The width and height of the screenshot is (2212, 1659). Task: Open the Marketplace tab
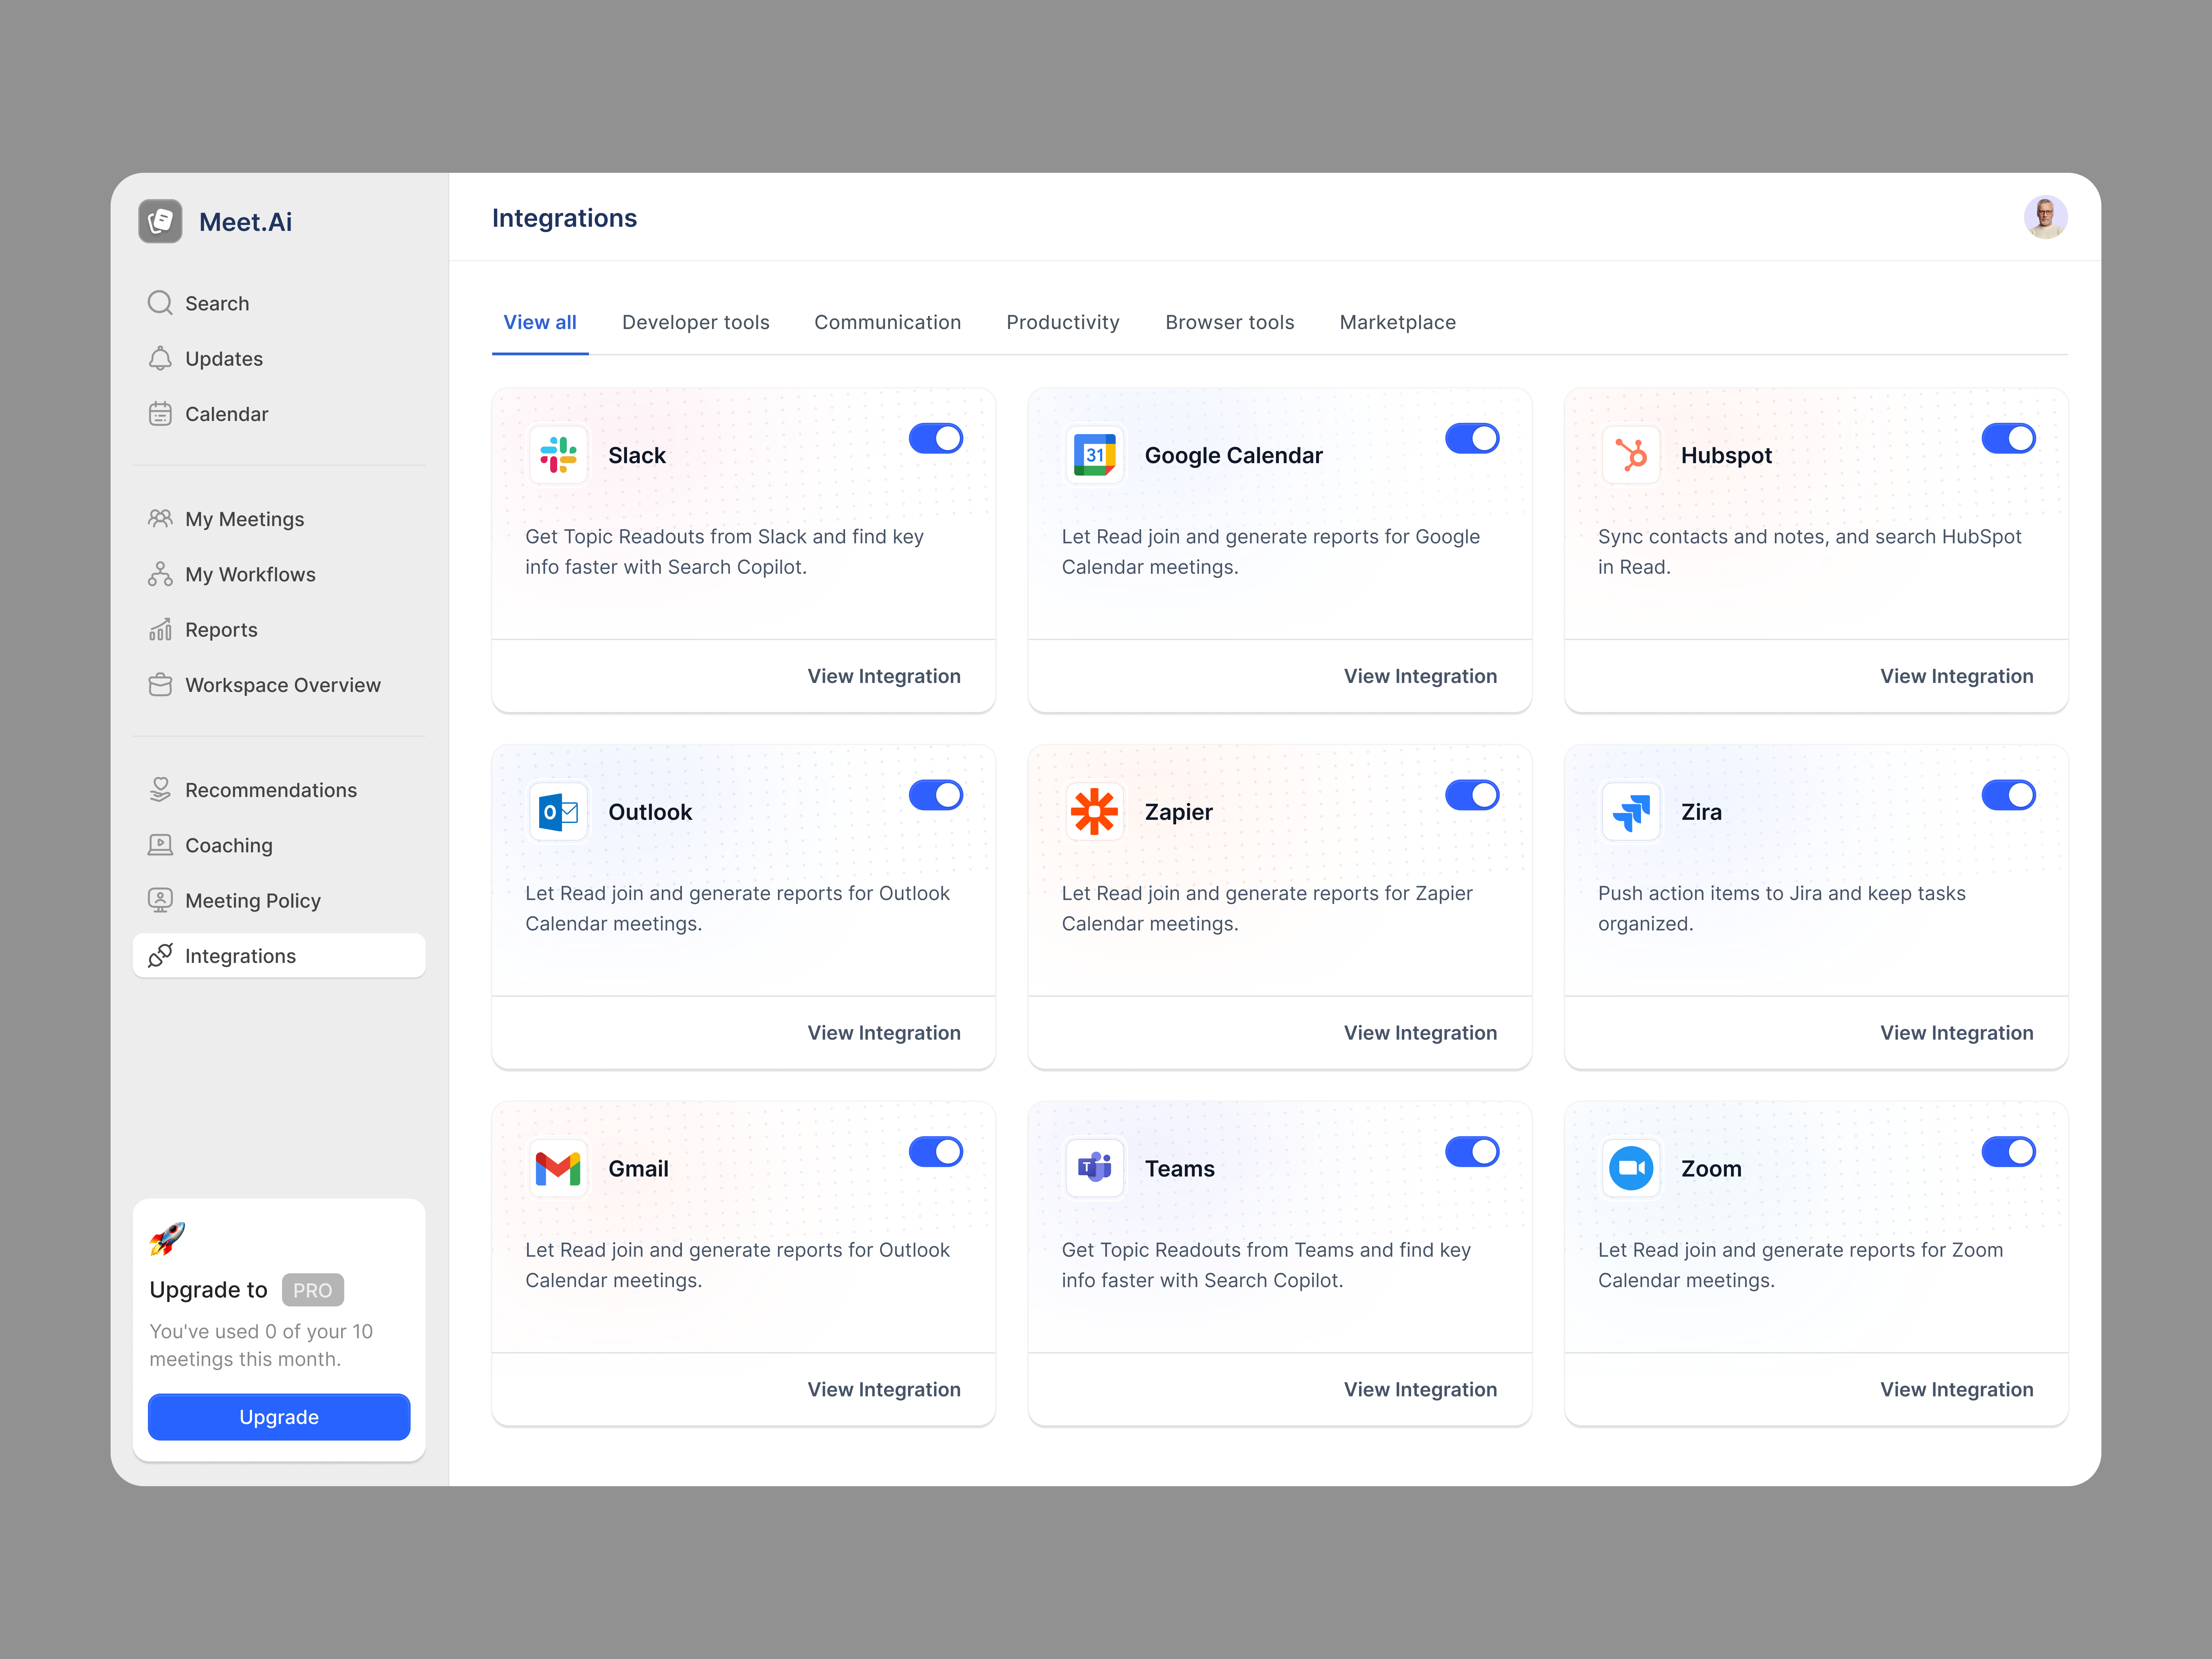coord(1397,322)
